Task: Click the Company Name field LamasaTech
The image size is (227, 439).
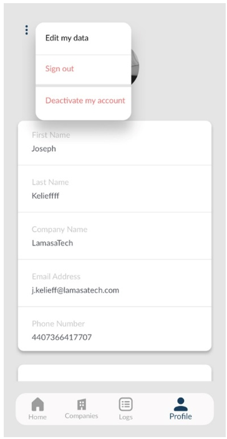Action: coord(115,236)
